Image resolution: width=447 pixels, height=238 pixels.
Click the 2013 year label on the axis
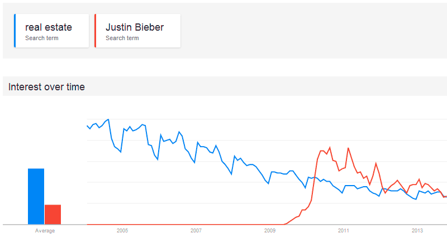[x=417, y=230]
